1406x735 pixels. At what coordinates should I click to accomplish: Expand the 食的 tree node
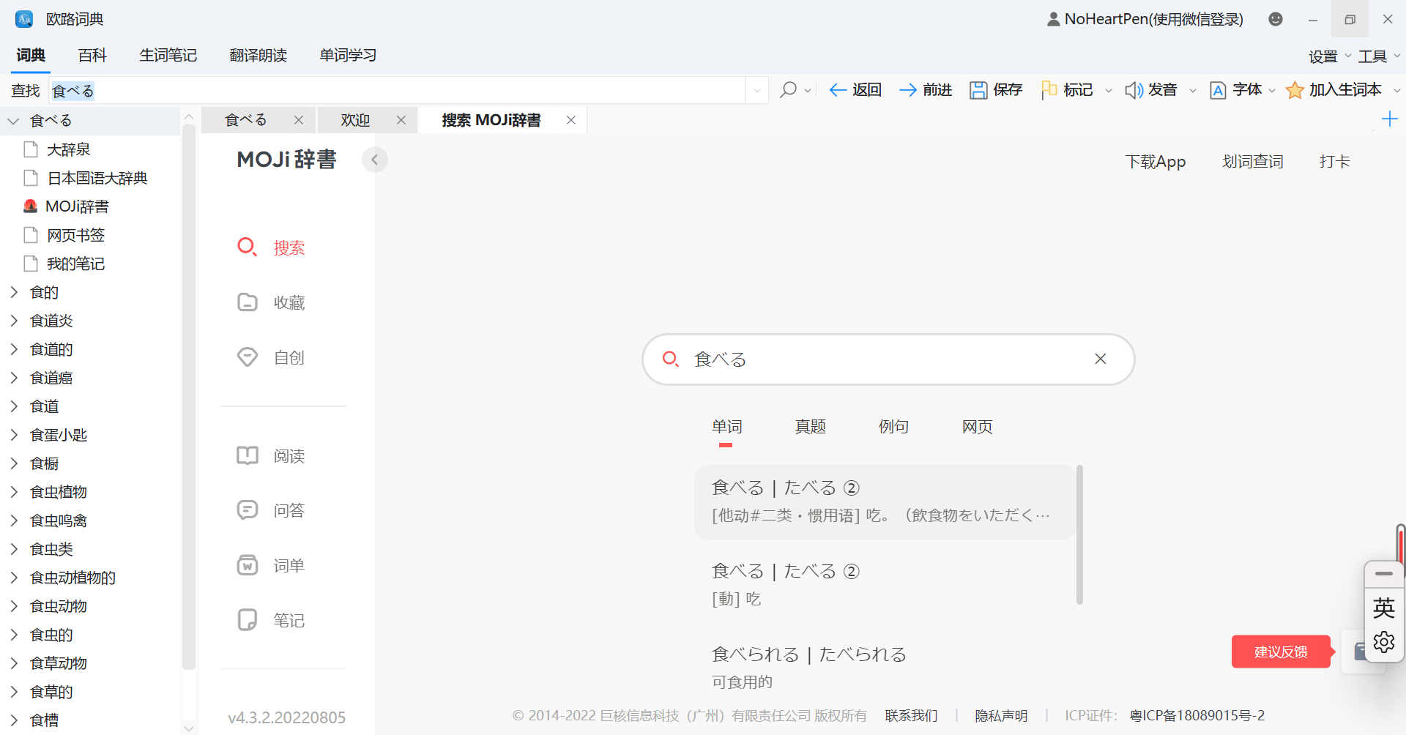pyautogui.click(x=13, y=292)
